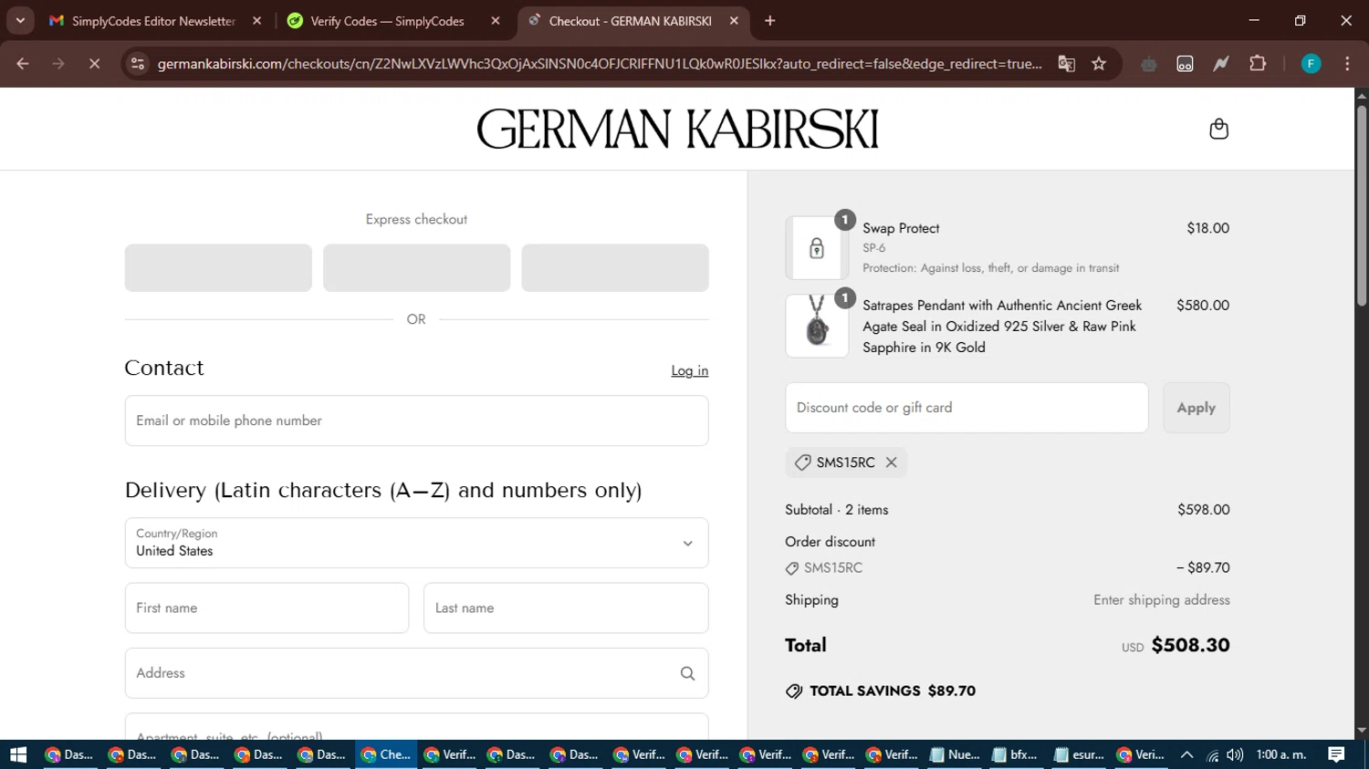Open the esur... Notepad taskbar item
1369x769 pixels.
click(1079, 754)
